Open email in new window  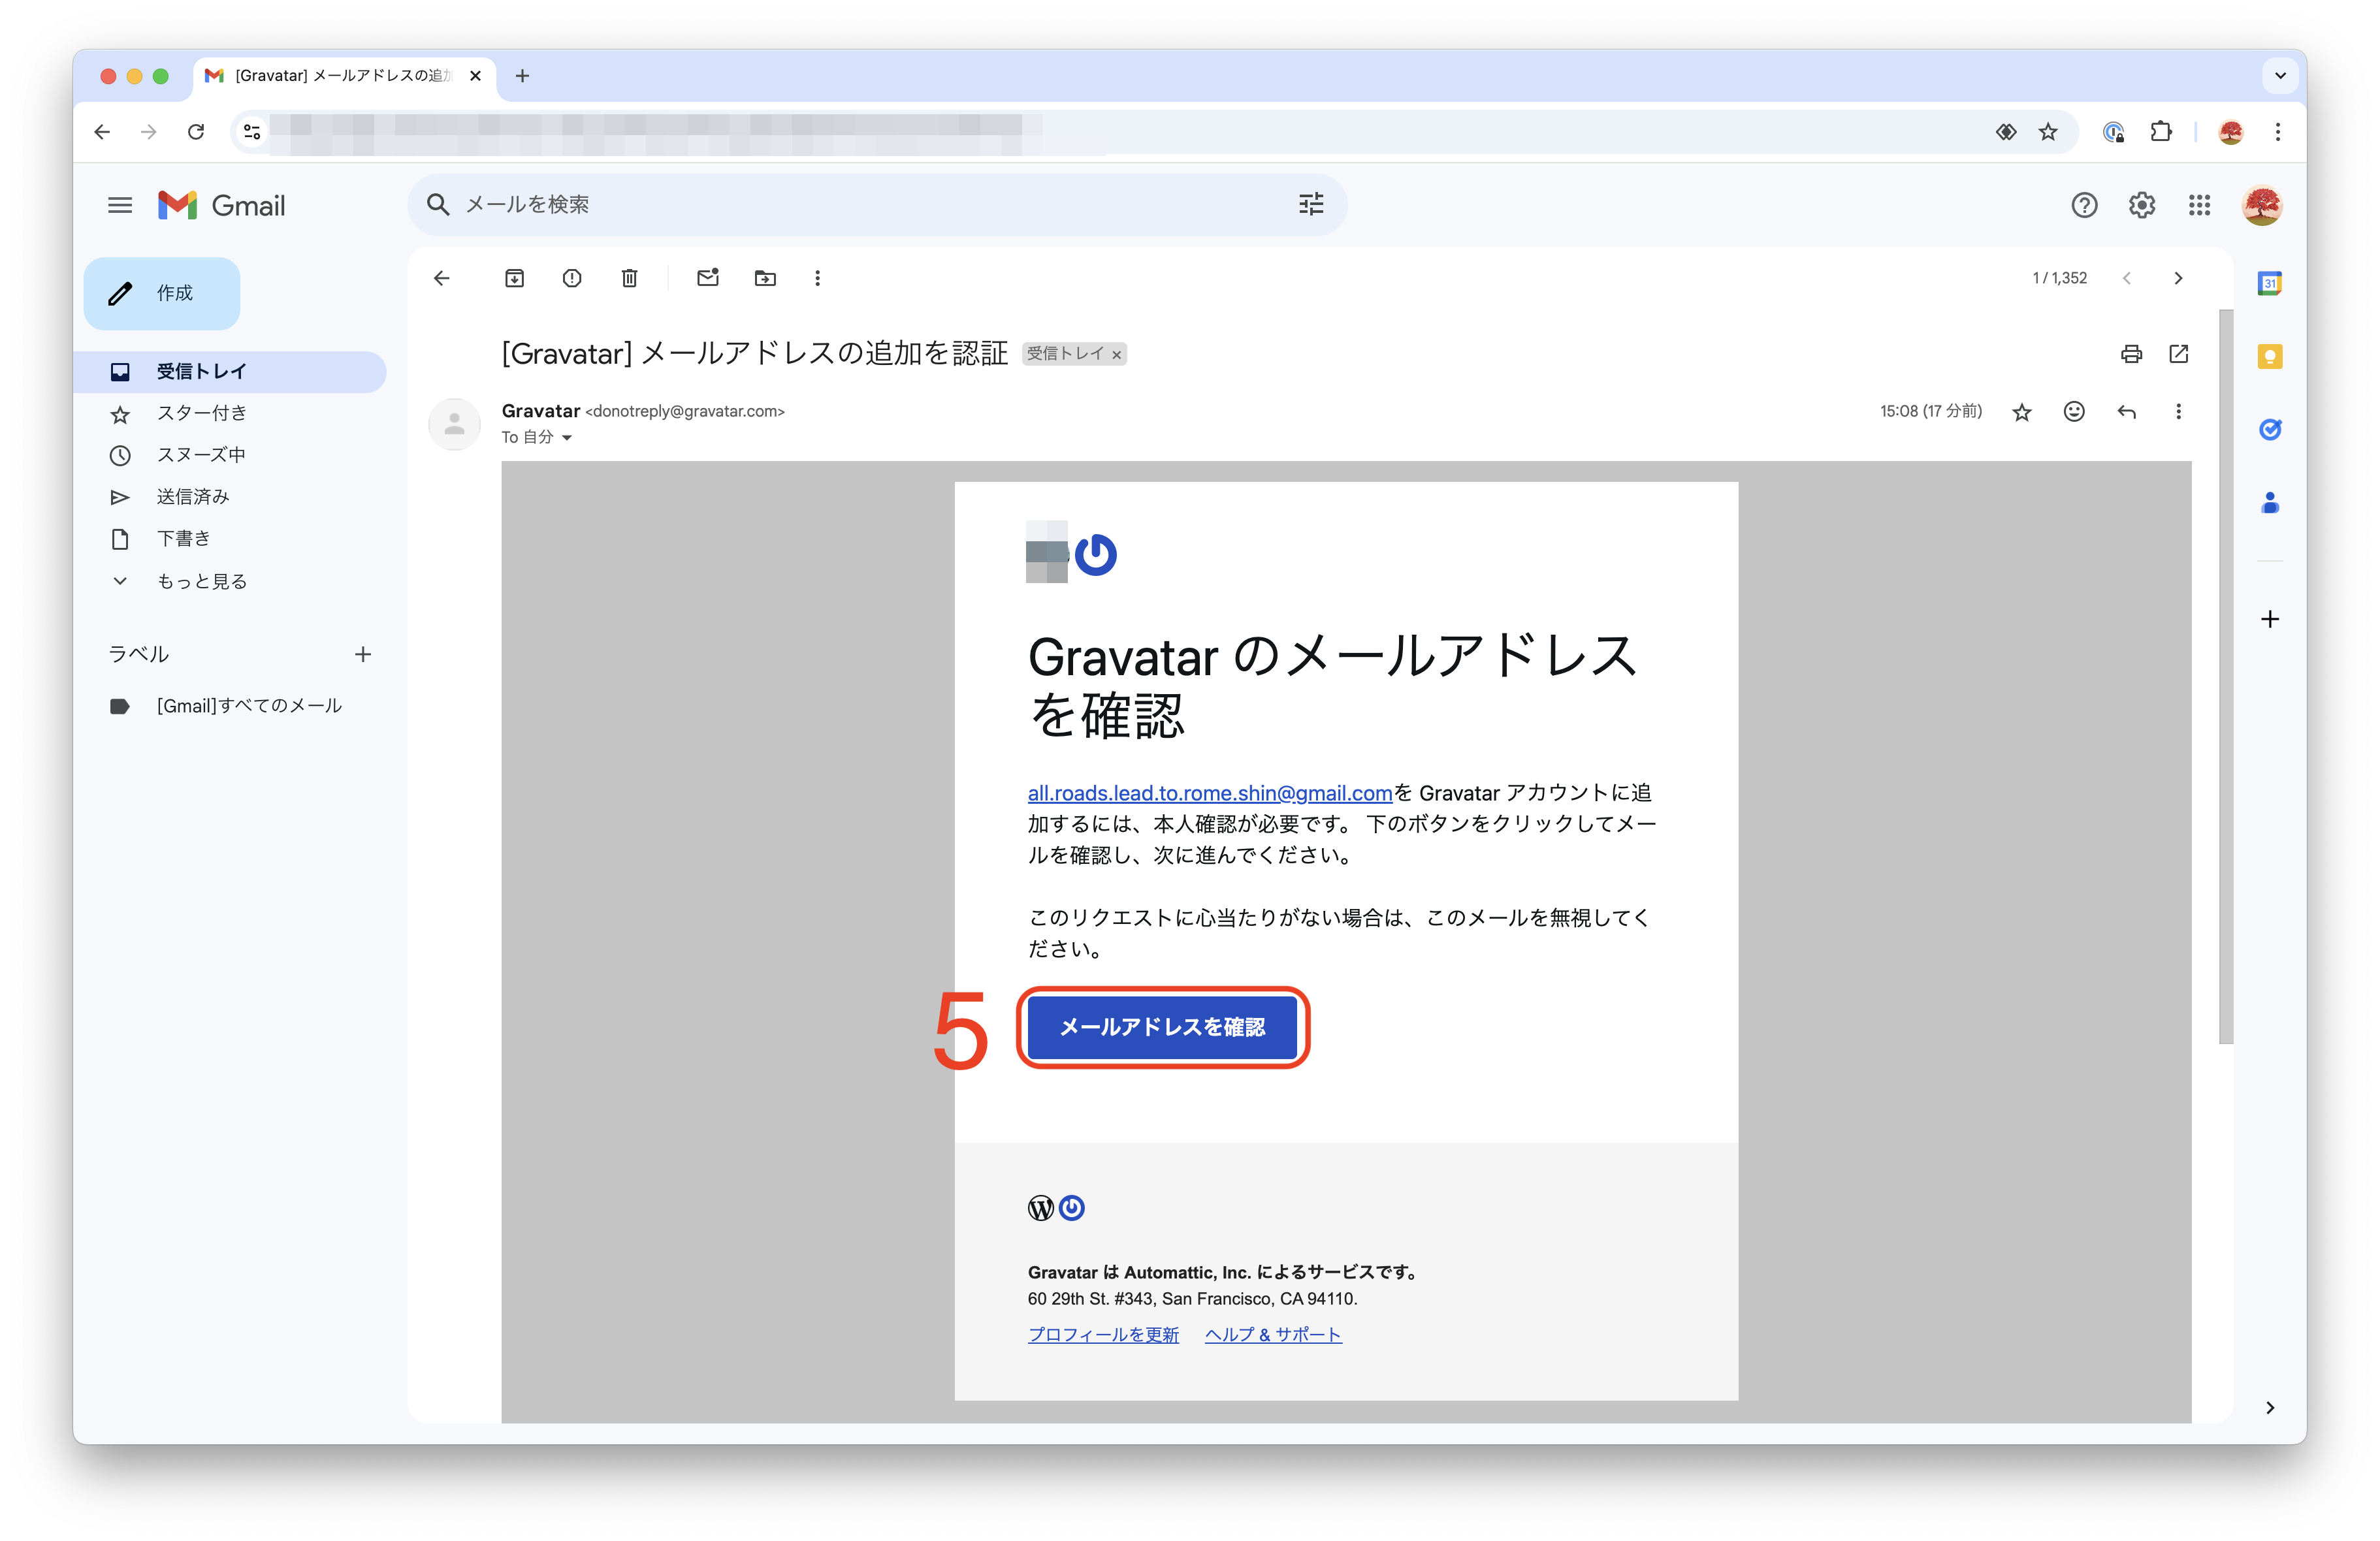[2179, 354]
